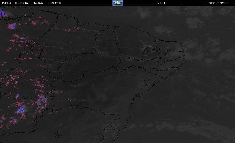Click the NOAA label in the header
Image resolution: width=235 pixels, height=143 pixels.
point(39,3)
